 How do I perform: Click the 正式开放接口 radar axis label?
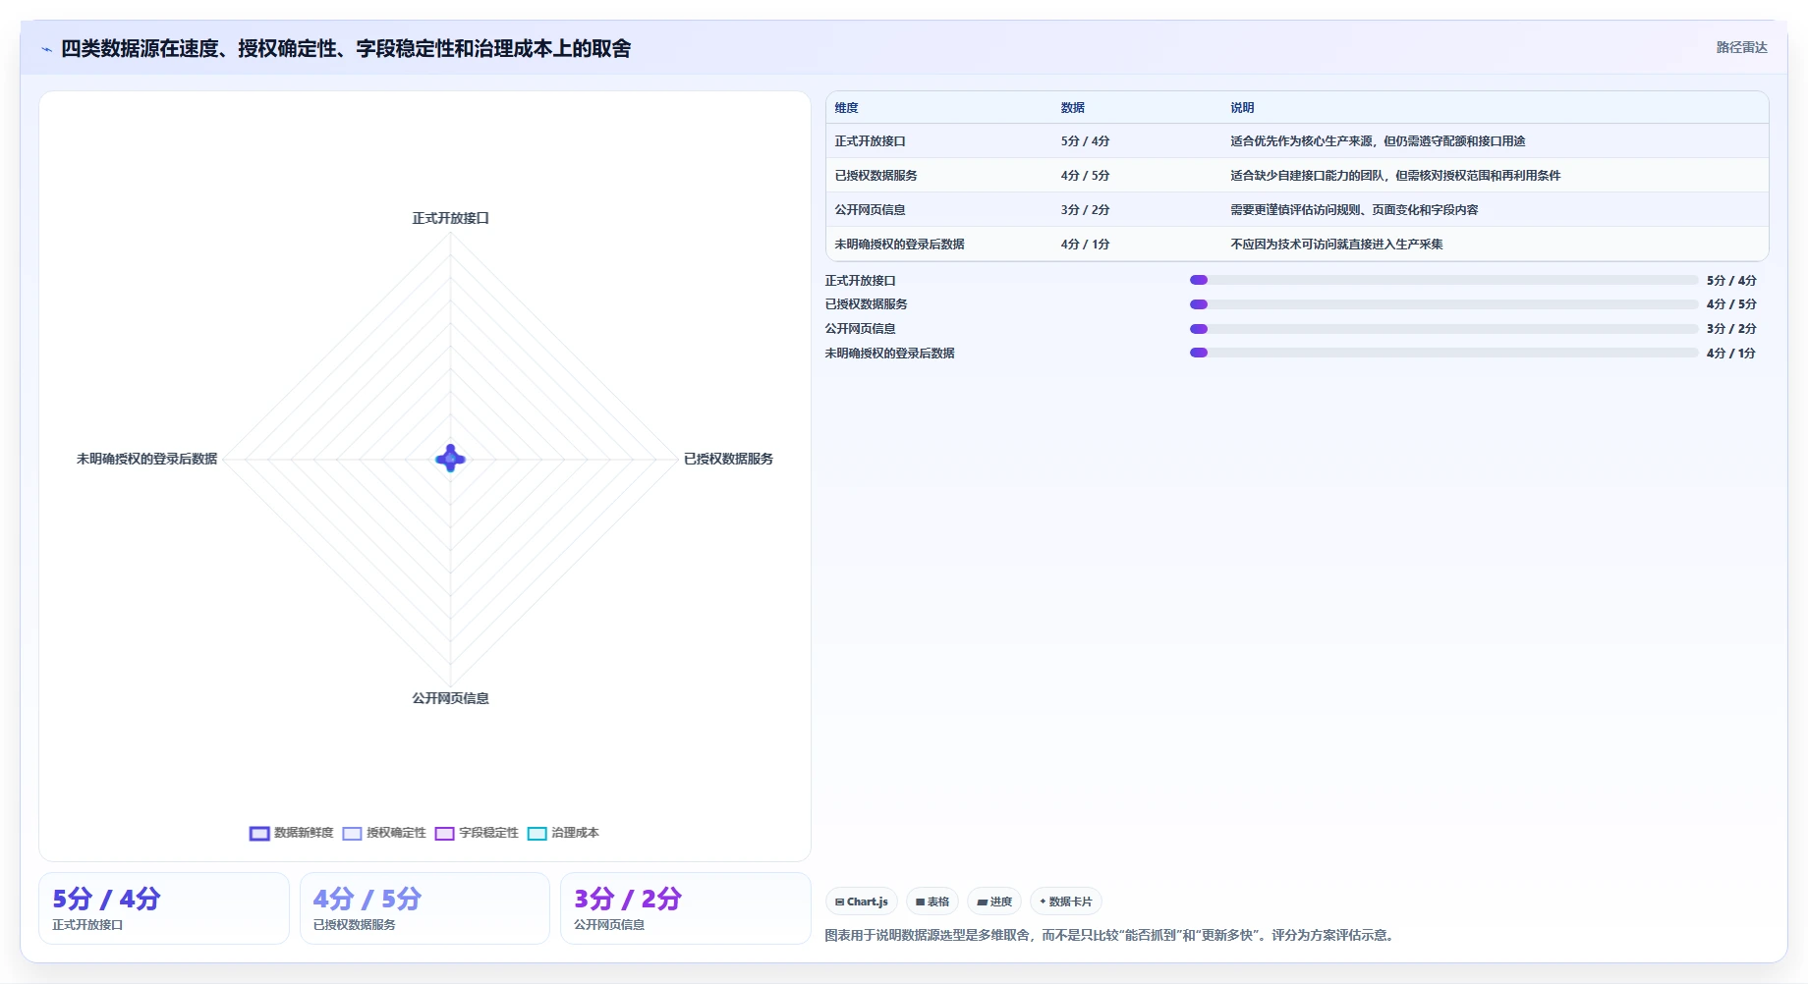(450, 218)
